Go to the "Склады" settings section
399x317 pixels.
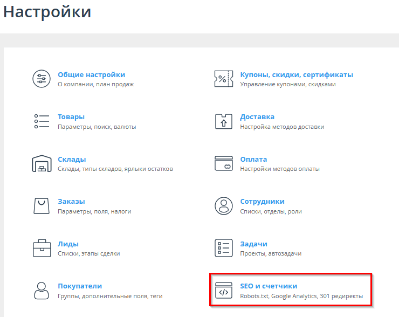click(x=72, y=159)
